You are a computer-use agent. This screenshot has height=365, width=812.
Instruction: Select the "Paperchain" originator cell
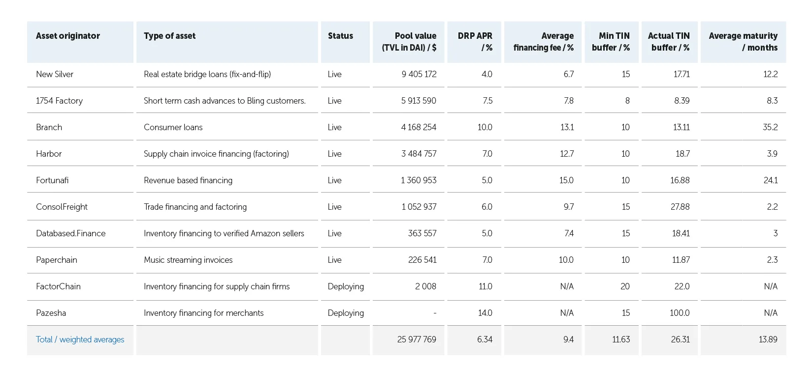[x=57, y=260]
